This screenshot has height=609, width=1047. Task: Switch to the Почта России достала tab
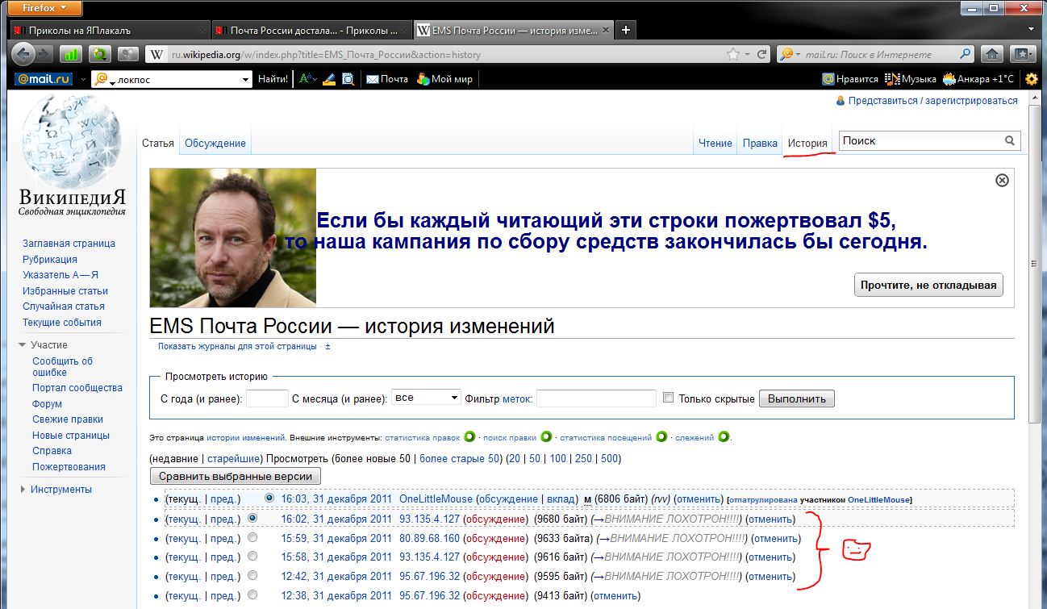311,31
